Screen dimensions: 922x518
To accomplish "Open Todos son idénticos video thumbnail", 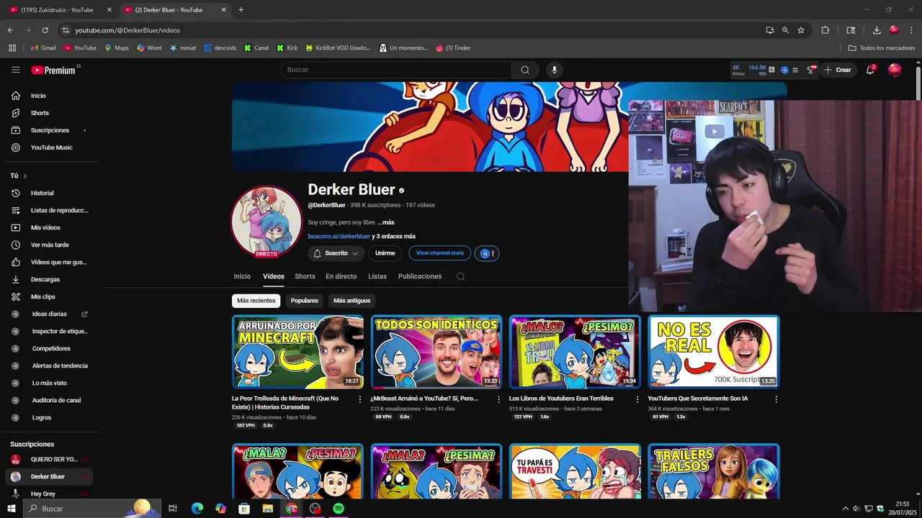I will tap(437, 352).
